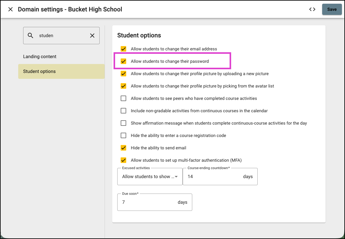Close the Domain settings dialog
The height and width of the screenshot is (239, 345).
[10, 9]
